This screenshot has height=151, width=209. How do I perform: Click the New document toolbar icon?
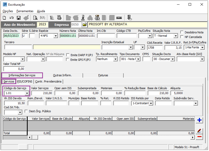(x=4, y=18)
